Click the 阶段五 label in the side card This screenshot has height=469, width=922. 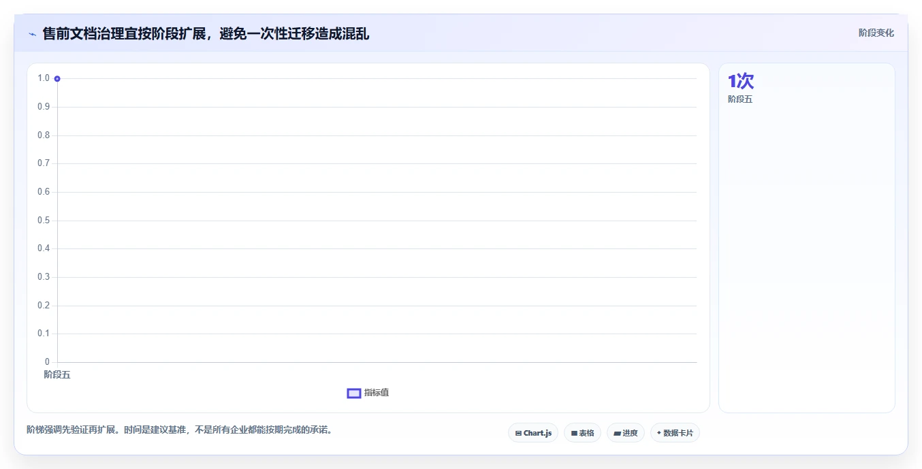pos(740,99)
